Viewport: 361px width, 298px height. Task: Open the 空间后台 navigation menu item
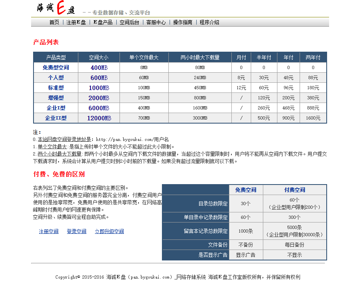pos(129,22)
